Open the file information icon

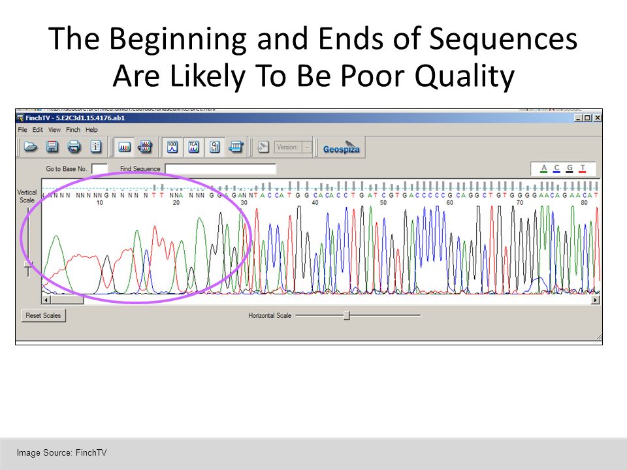pyautogui.click(x=95, y=147)
